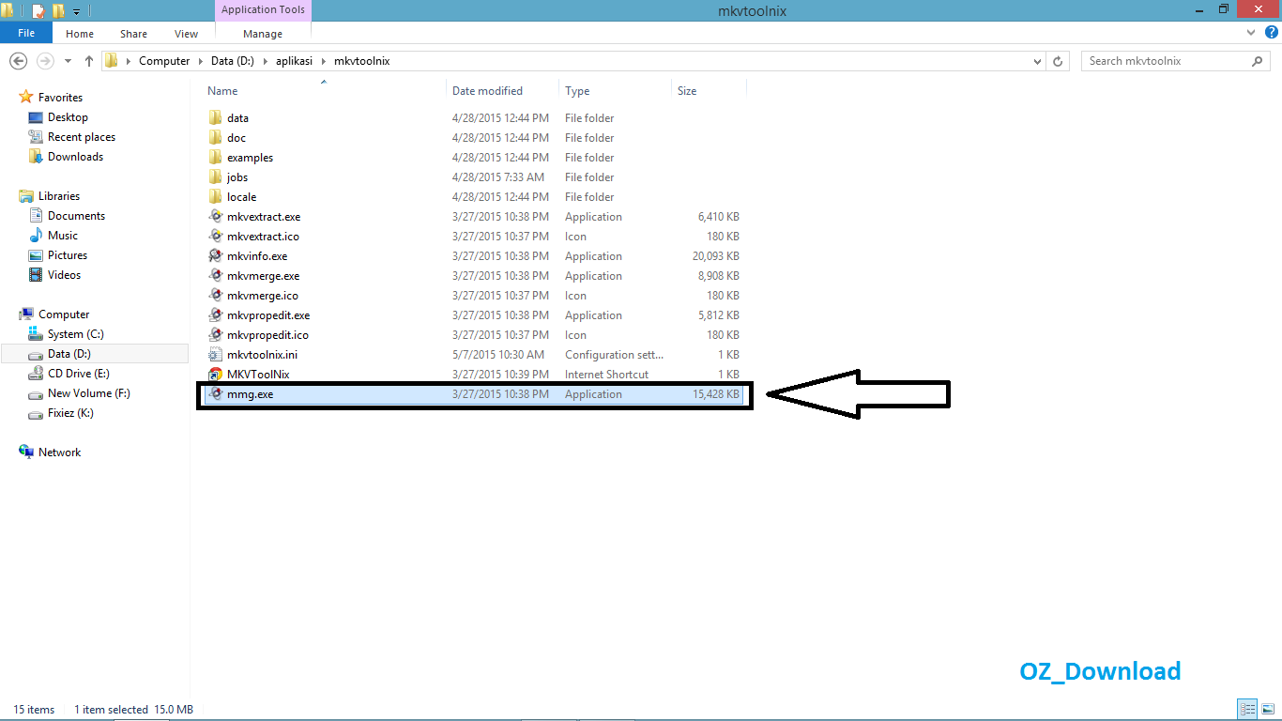Open the recent locations dropdown arrow
The width and height of the screenshot is (1282, 721).
coord(69,61)
